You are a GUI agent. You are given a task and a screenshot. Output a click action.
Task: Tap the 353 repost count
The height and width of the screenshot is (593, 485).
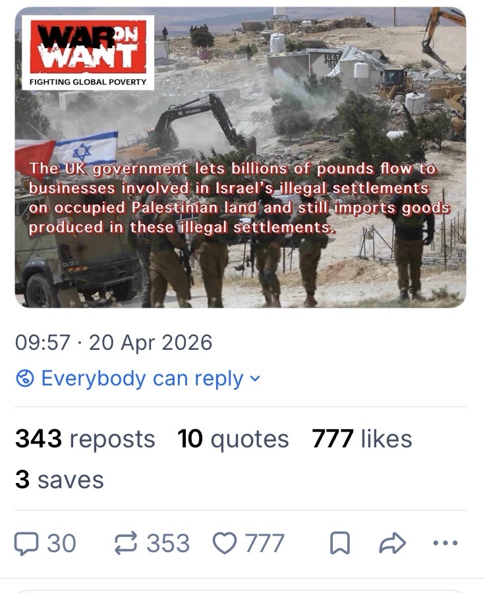168,544
